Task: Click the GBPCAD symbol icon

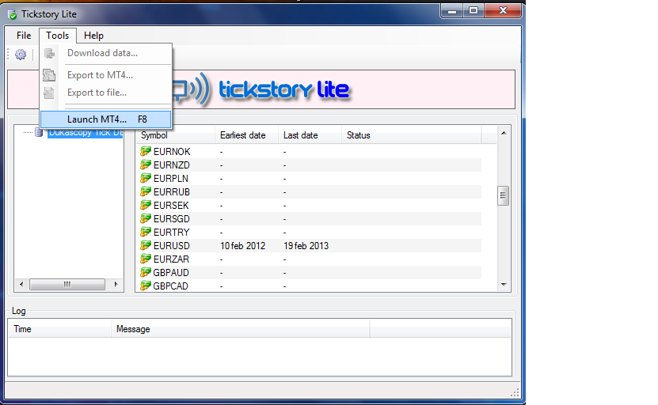Action: (x=146, y=286)
